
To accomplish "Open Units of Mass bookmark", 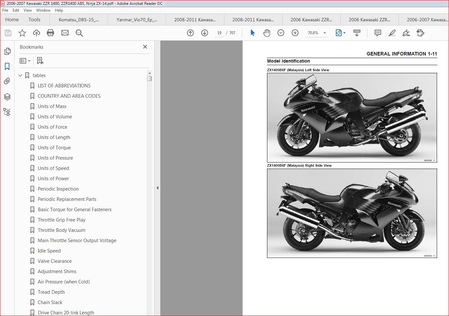I will (x=52, y=106).
